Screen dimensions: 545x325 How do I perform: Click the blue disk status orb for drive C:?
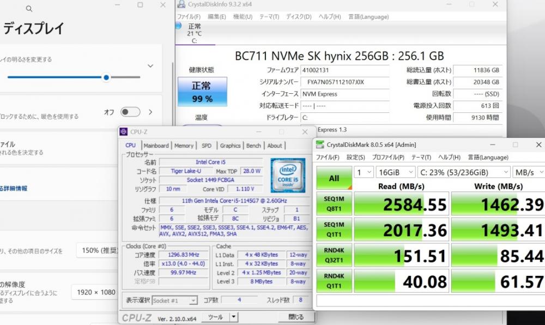178,26
